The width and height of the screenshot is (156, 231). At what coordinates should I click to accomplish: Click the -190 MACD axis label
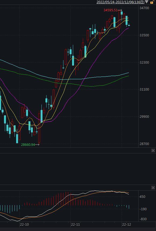coord(143,209)
